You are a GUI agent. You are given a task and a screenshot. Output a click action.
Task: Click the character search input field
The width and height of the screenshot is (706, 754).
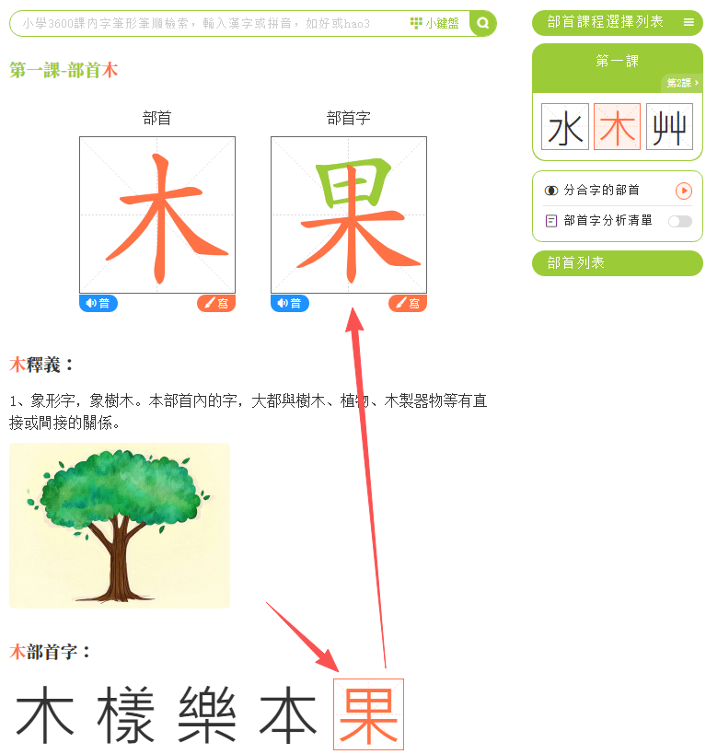click(x=209, y=23)
